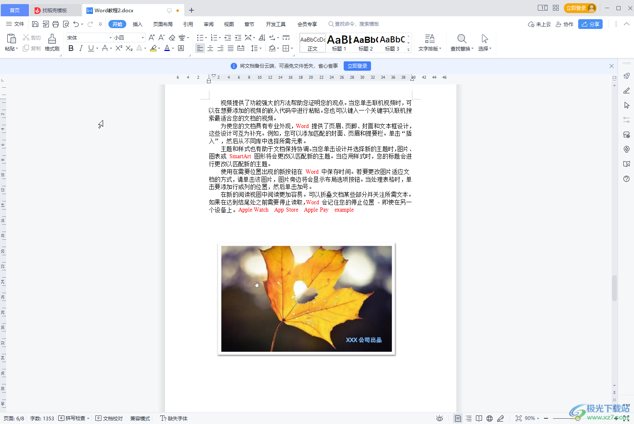The image size is (634, 424).
Task: Click the Find and Replace magnifier icon
Action: [462, 39]
